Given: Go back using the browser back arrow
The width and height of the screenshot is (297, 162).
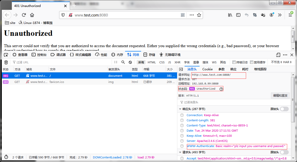Looking at the screenshot, I should [7, 15].
